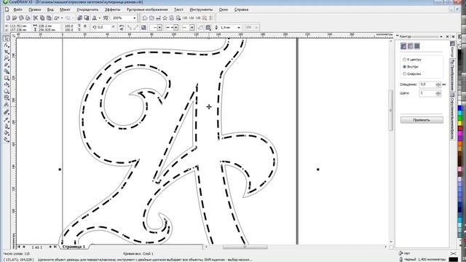Open the Fill tool flyout
Screen dimensions: 466x262
coord(7,132)
